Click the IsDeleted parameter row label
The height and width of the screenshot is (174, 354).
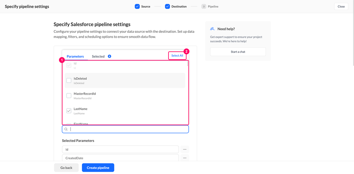coord(80,79)
